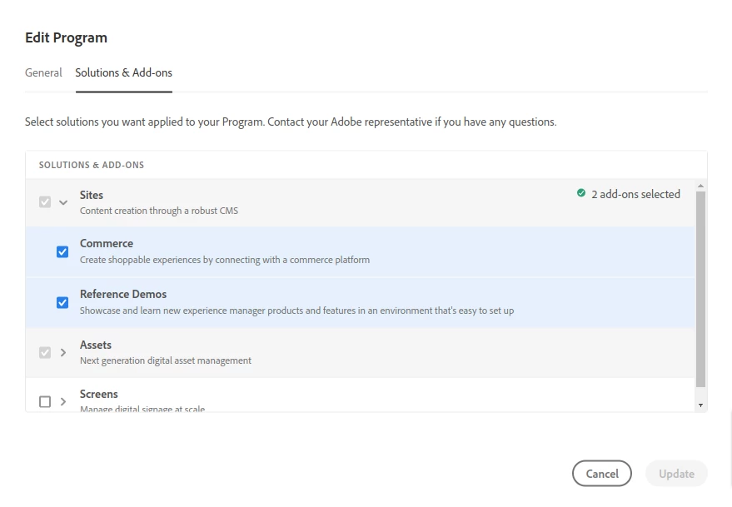
Task: Expand the Screens solution row
Action: [63, 401]
